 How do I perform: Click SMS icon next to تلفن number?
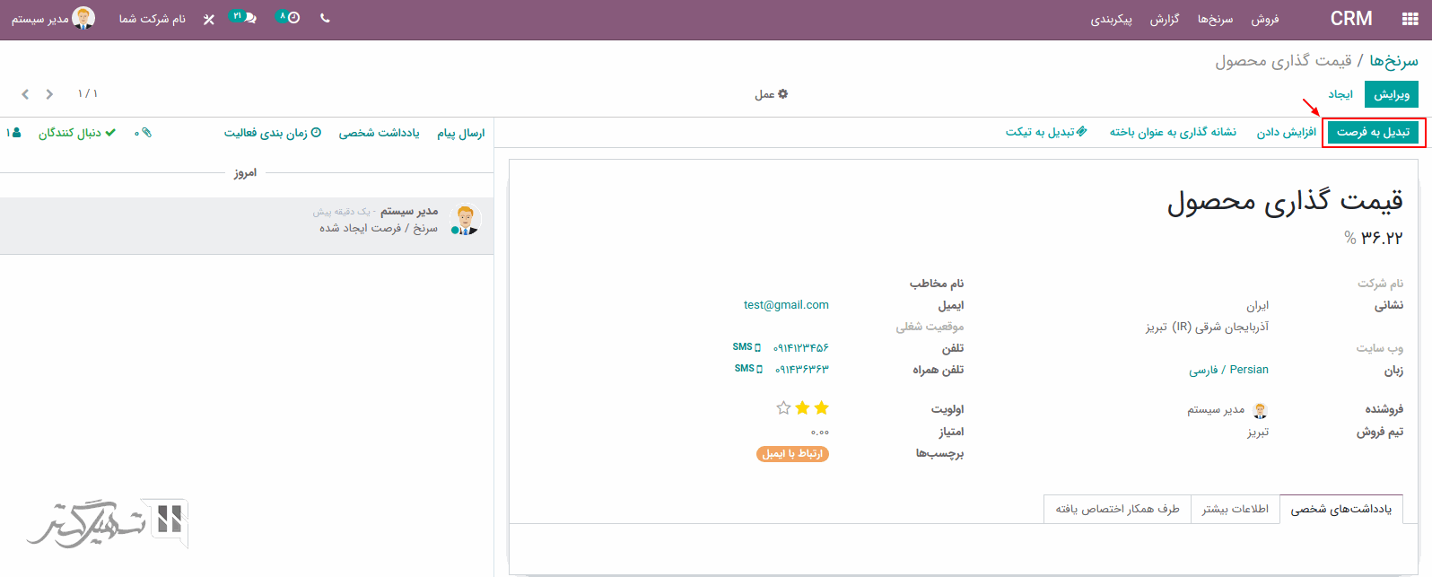(x=747, y=347)
